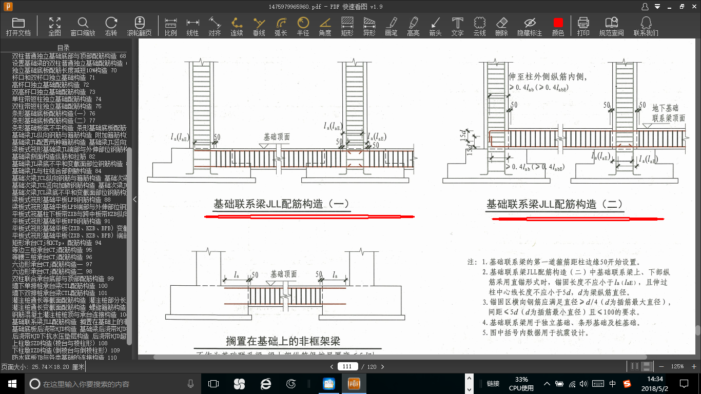
Task: Choose the 矩形 rectangle tool
Action: [347, 26]
